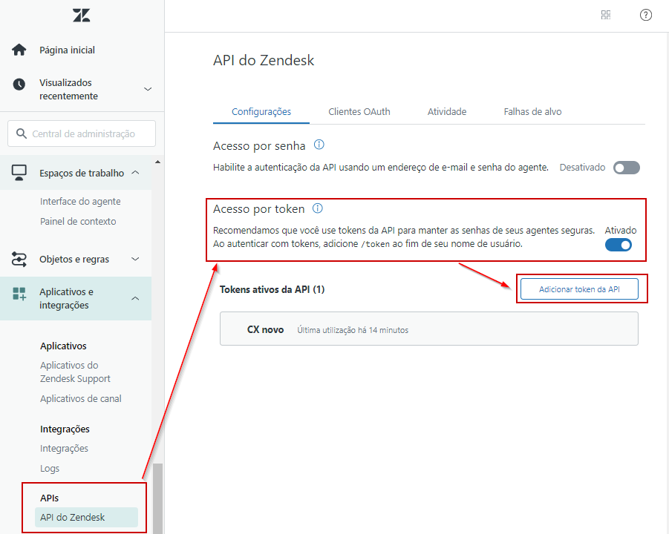This screenshot has width=669, height=534.
Task: Collapse Aplicativos e integrações chevron
Action: point(135,298)
